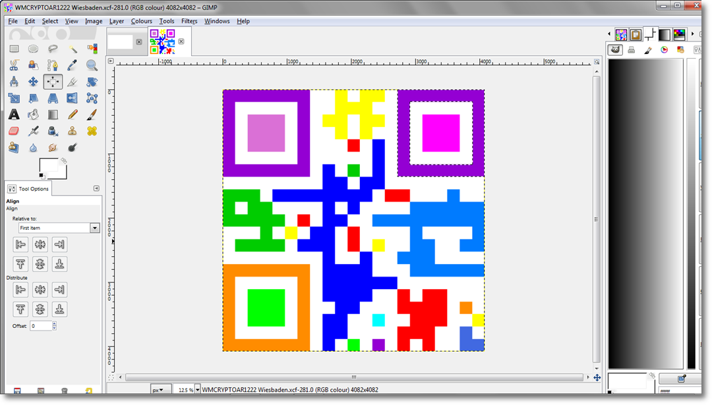Image resolution: width=712 pixels, height=405 pixels.
Task: Select the Free Select lasso tool
Action: (53, 49)
